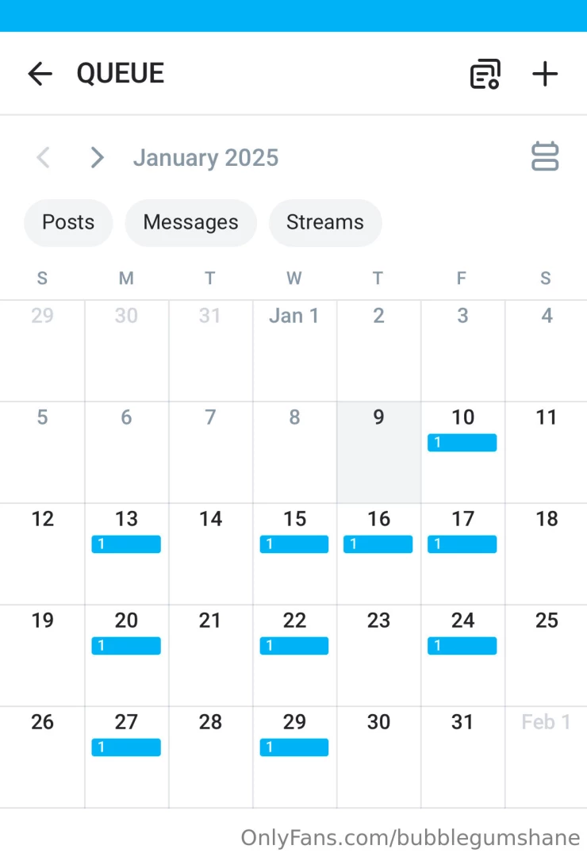Toggle the Streams filter chip
This screenshot has height=857, width=587.
325,222
